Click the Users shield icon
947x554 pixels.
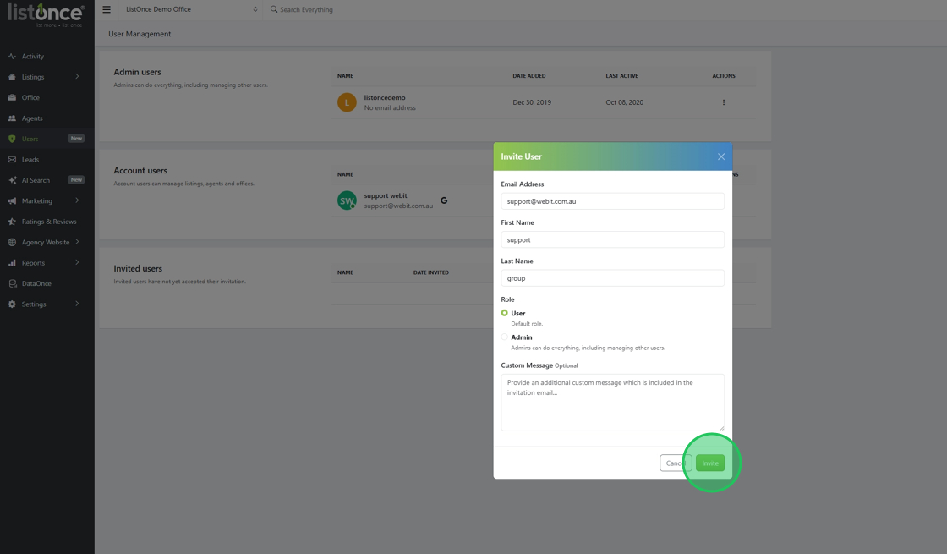(12, 139)
